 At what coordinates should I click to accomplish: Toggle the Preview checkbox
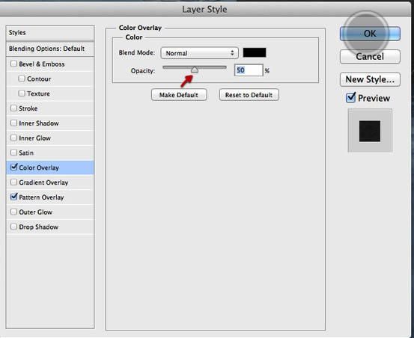click(x=351, y=98)
